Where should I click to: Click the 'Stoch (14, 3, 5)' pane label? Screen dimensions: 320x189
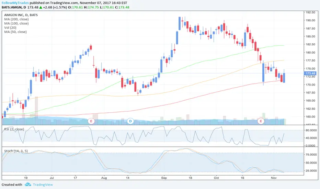tap(16, 151)
